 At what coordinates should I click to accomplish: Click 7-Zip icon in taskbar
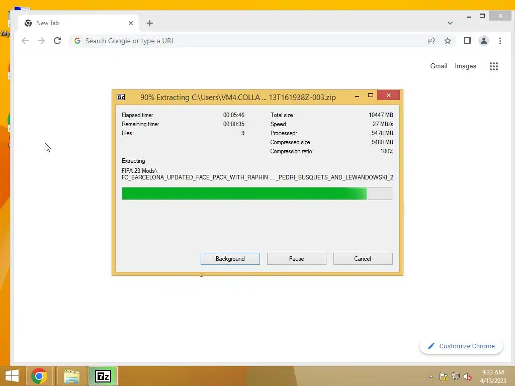coord(103,376)
